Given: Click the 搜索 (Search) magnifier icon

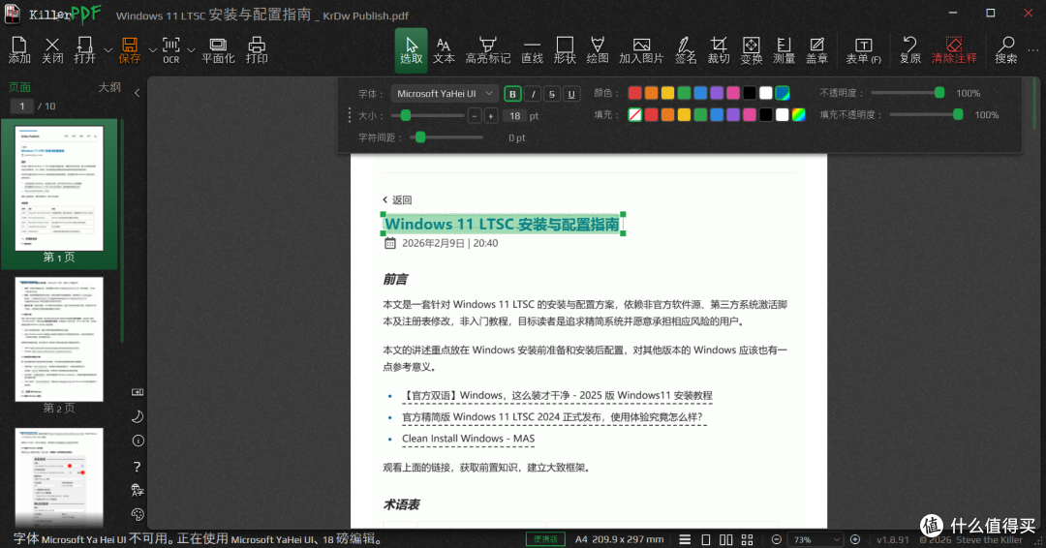Looking at the screenshot, I should (1006, 50).
